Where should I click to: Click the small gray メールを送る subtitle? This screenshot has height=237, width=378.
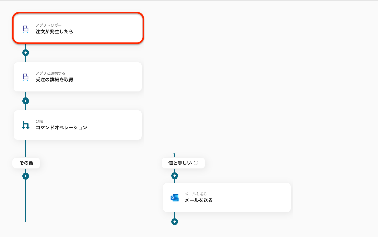(x=196, y=194)
